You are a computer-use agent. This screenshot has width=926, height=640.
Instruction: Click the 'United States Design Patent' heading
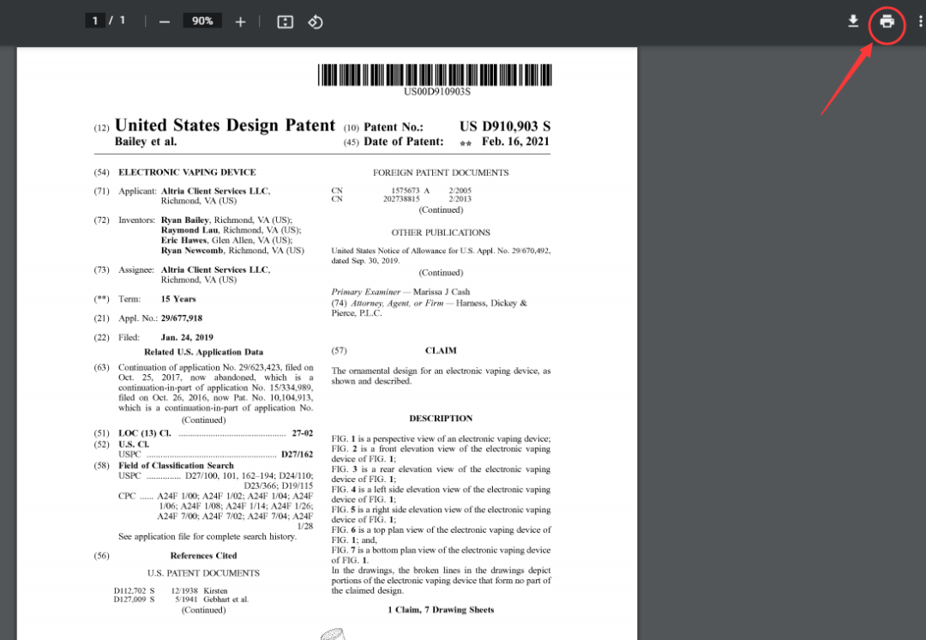click(225, 125)
